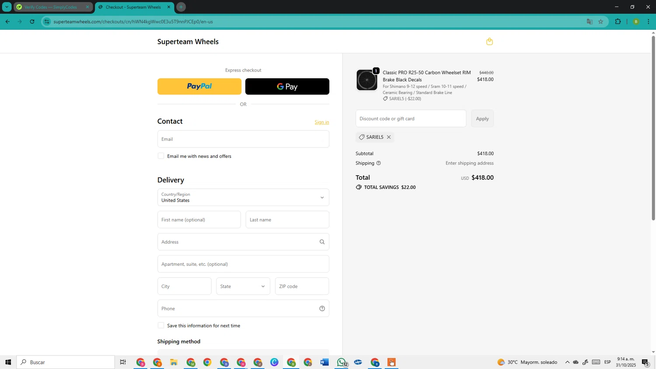Open Chrome's three-dot menu
This screenshot has width=656, height=369.
(x=648, y=21)
